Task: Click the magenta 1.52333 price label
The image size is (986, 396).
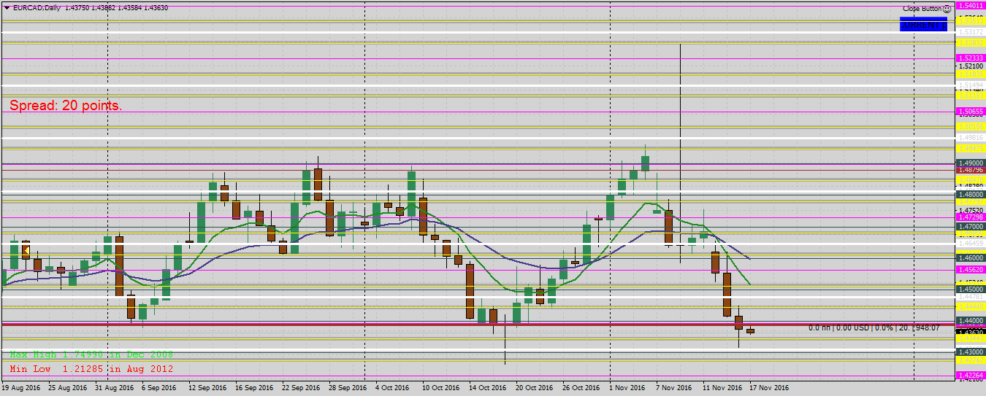Action: [971, 58]
